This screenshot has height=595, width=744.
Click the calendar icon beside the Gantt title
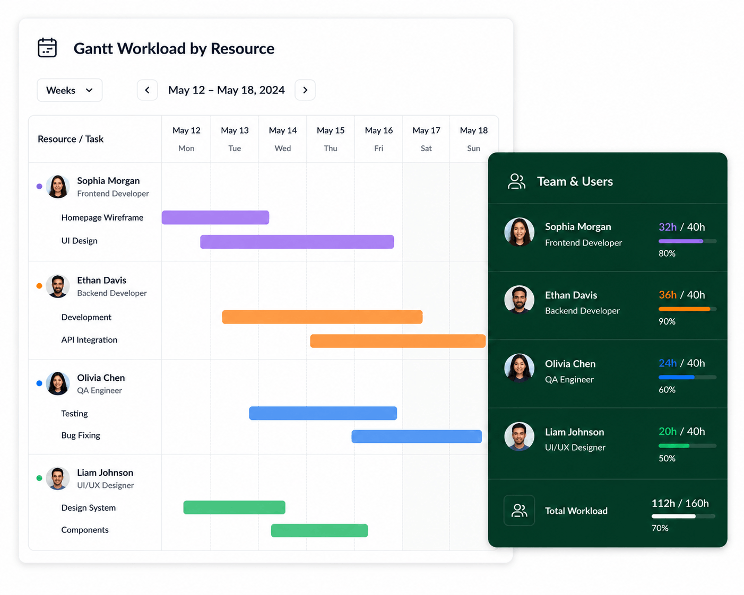pyautogui.click(x=47, y=48)
